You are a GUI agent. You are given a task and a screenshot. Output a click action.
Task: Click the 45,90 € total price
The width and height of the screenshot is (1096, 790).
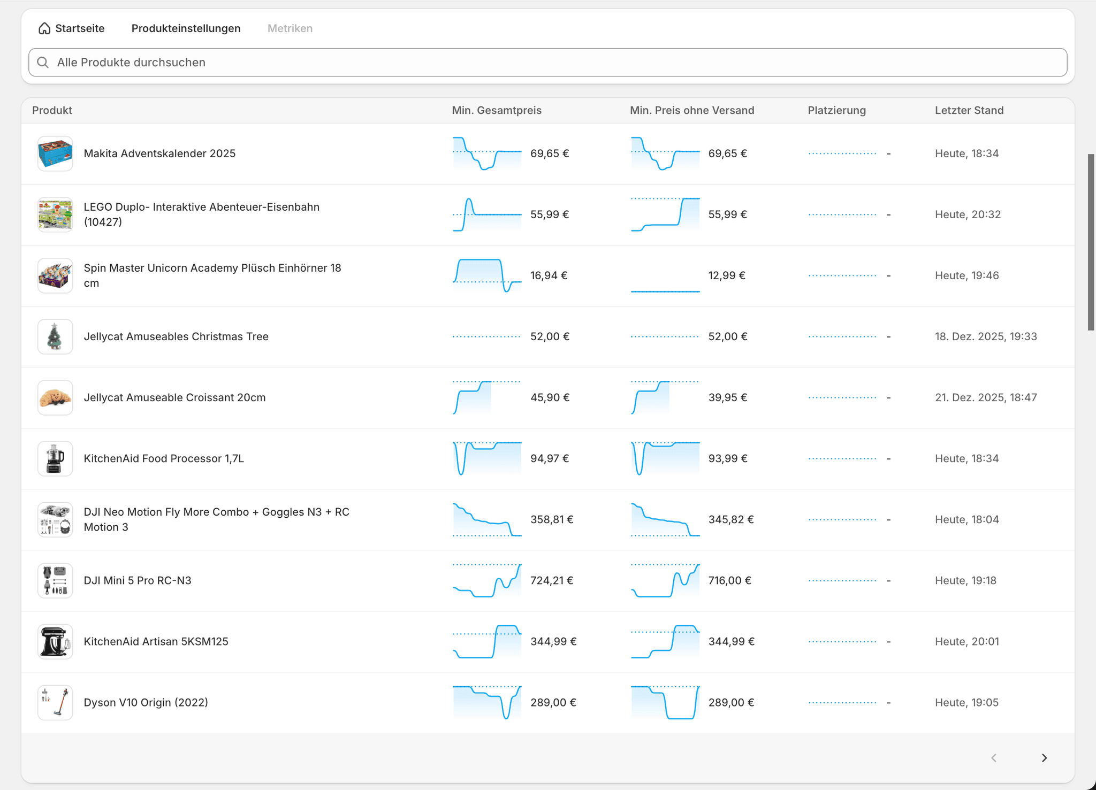(550, 397)
